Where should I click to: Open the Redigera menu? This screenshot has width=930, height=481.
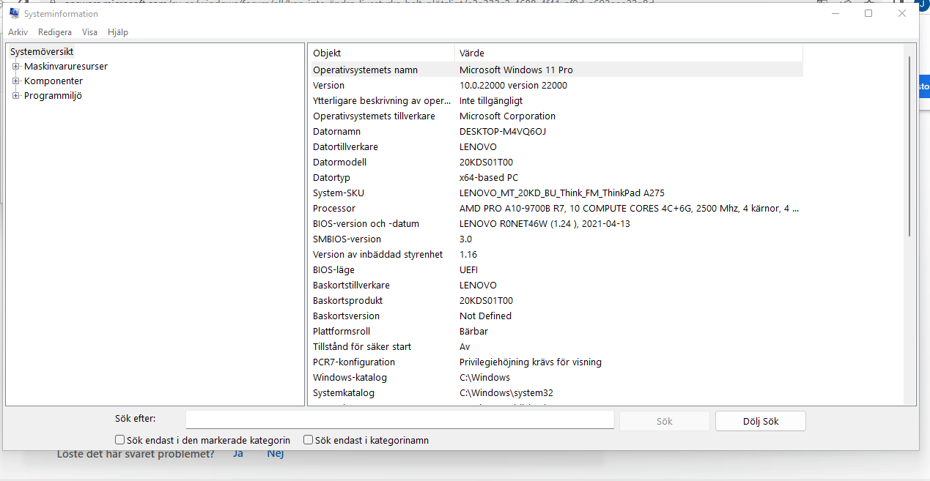click(x=55, y=32)
